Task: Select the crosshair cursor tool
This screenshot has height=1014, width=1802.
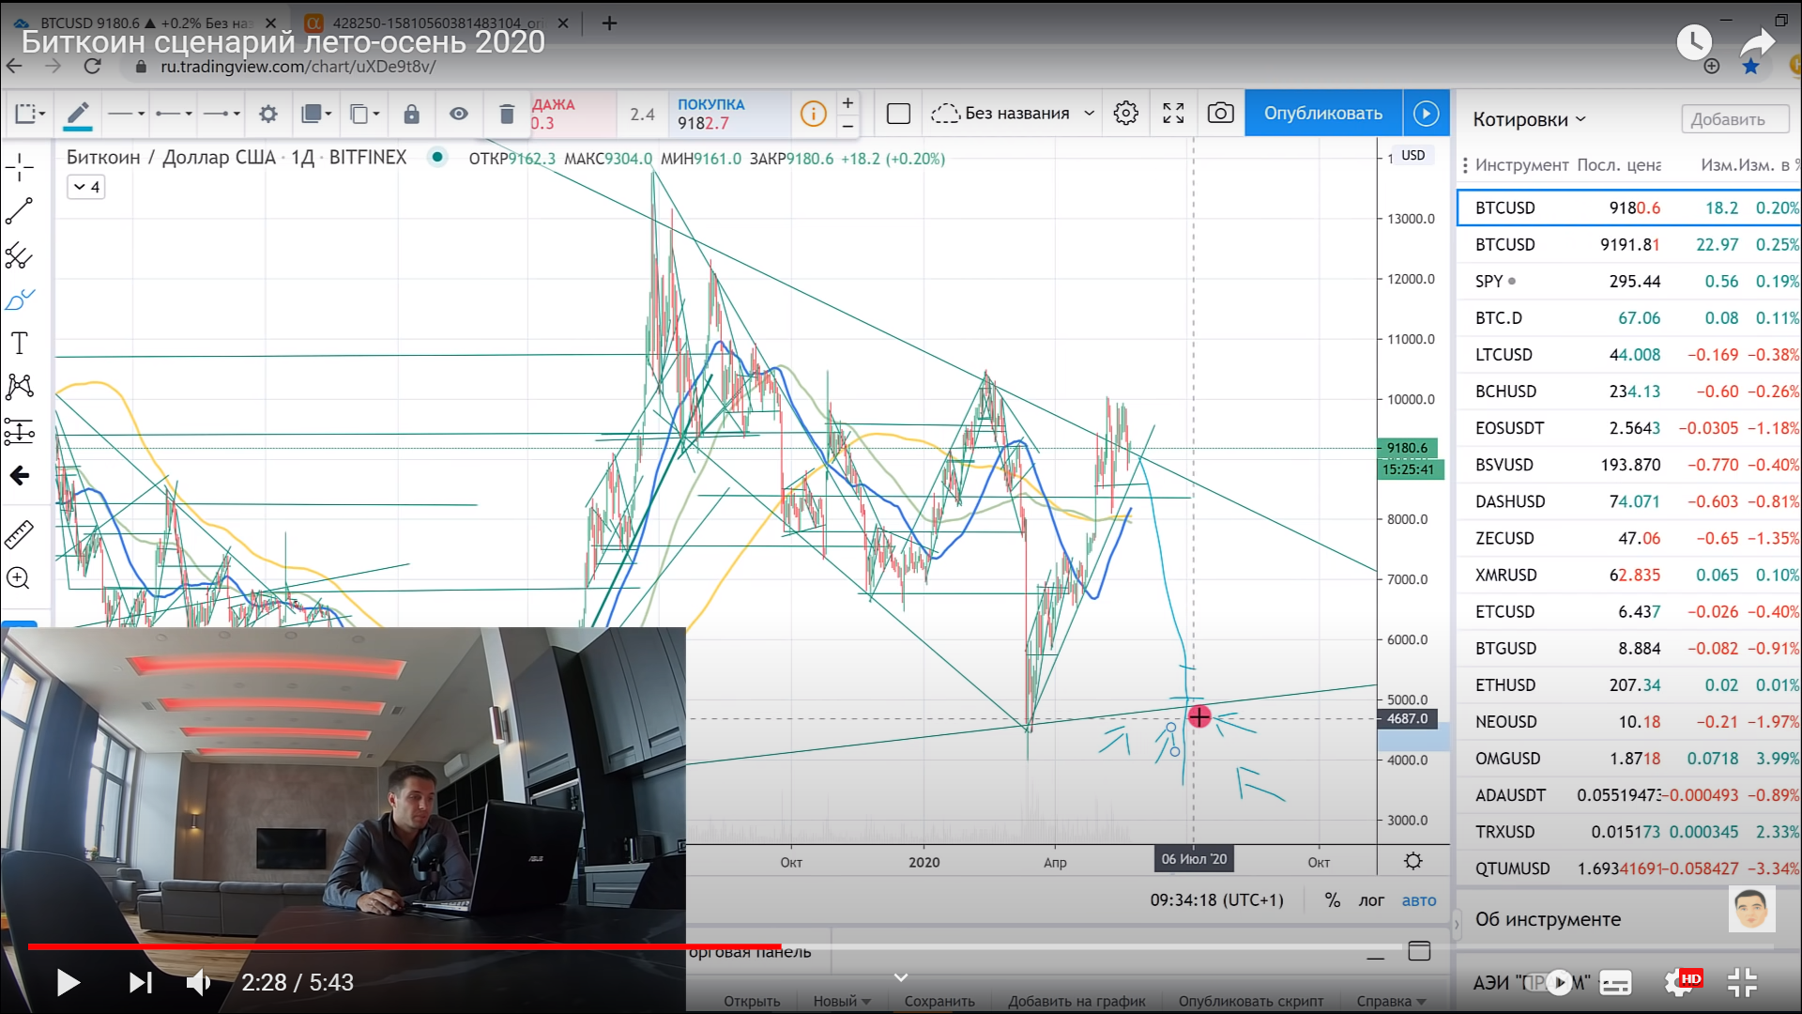Action: [19, 168]
